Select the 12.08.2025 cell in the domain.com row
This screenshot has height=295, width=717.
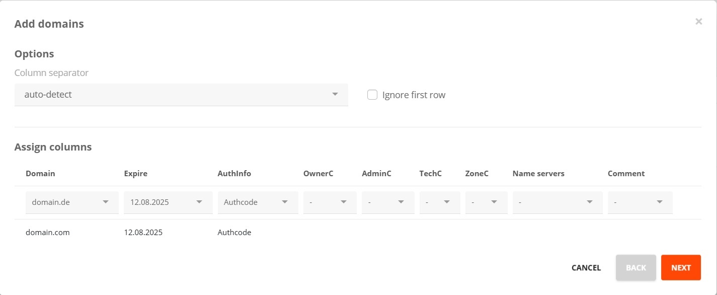(143, 233)
